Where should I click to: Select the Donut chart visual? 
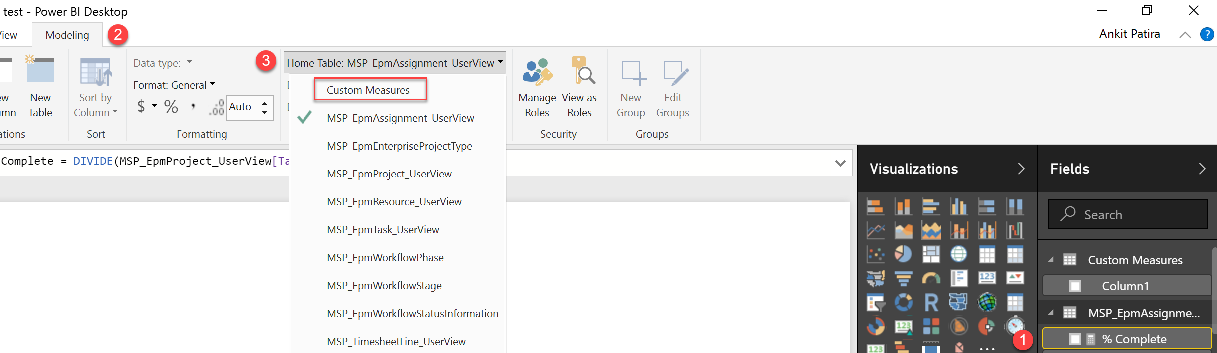(903, 302)
